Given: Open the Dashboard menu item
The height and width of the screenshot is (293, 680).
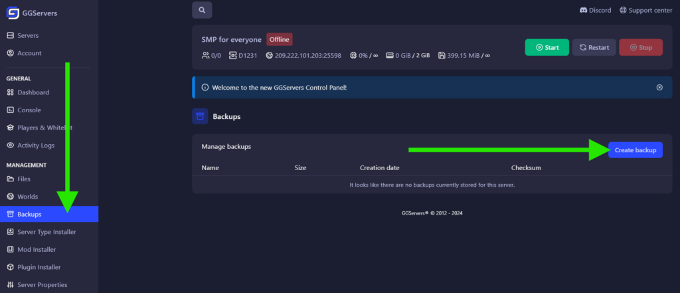Looking at the screenshot, I should click(33, 92).
